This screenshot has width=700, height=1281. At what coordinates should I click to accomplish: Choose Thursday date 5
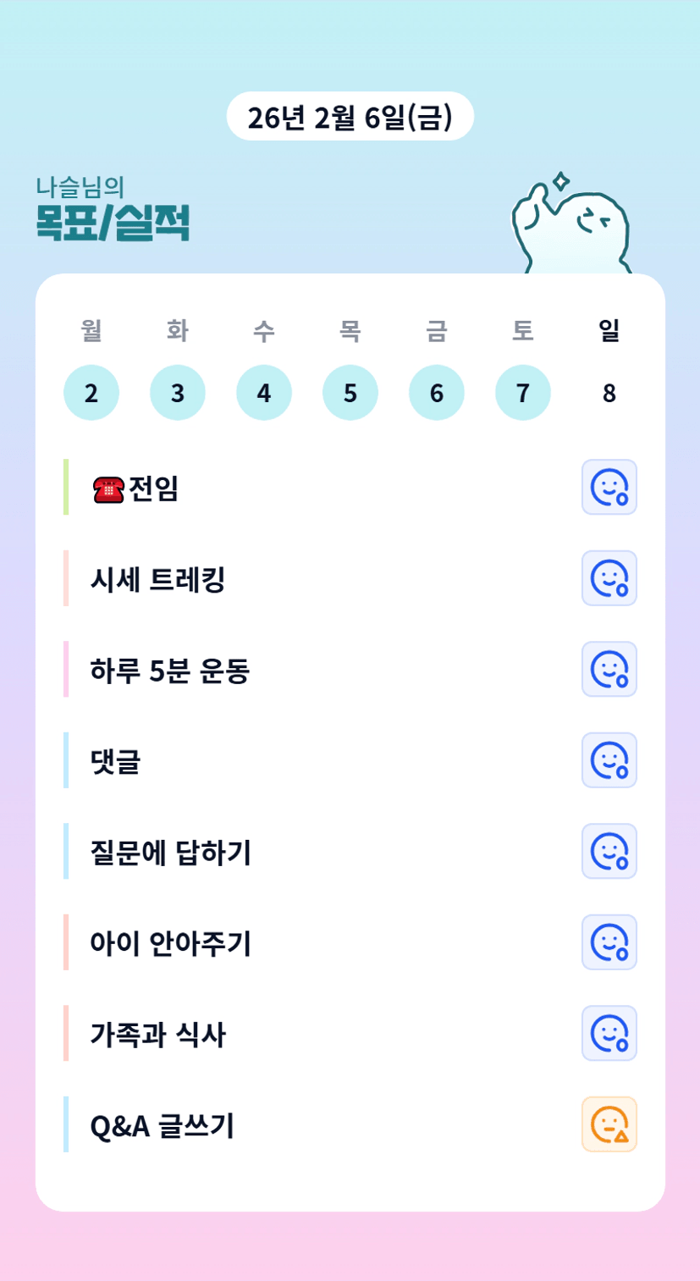tap(350, 393)
